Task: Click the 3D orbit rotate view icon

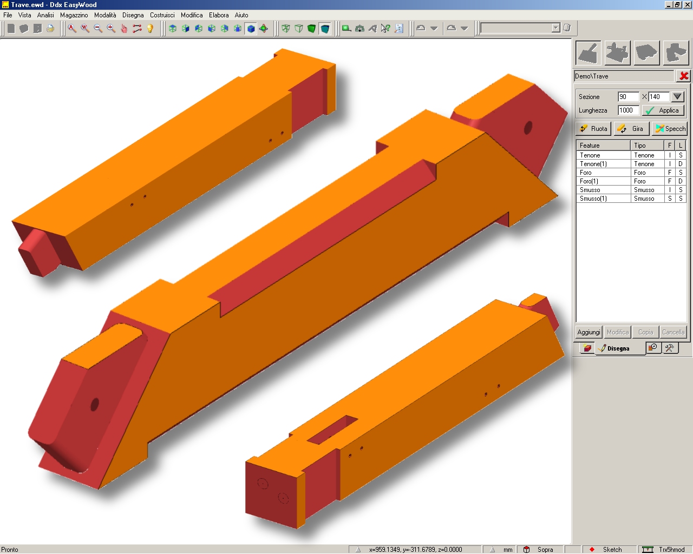Action: click(264, 29)
